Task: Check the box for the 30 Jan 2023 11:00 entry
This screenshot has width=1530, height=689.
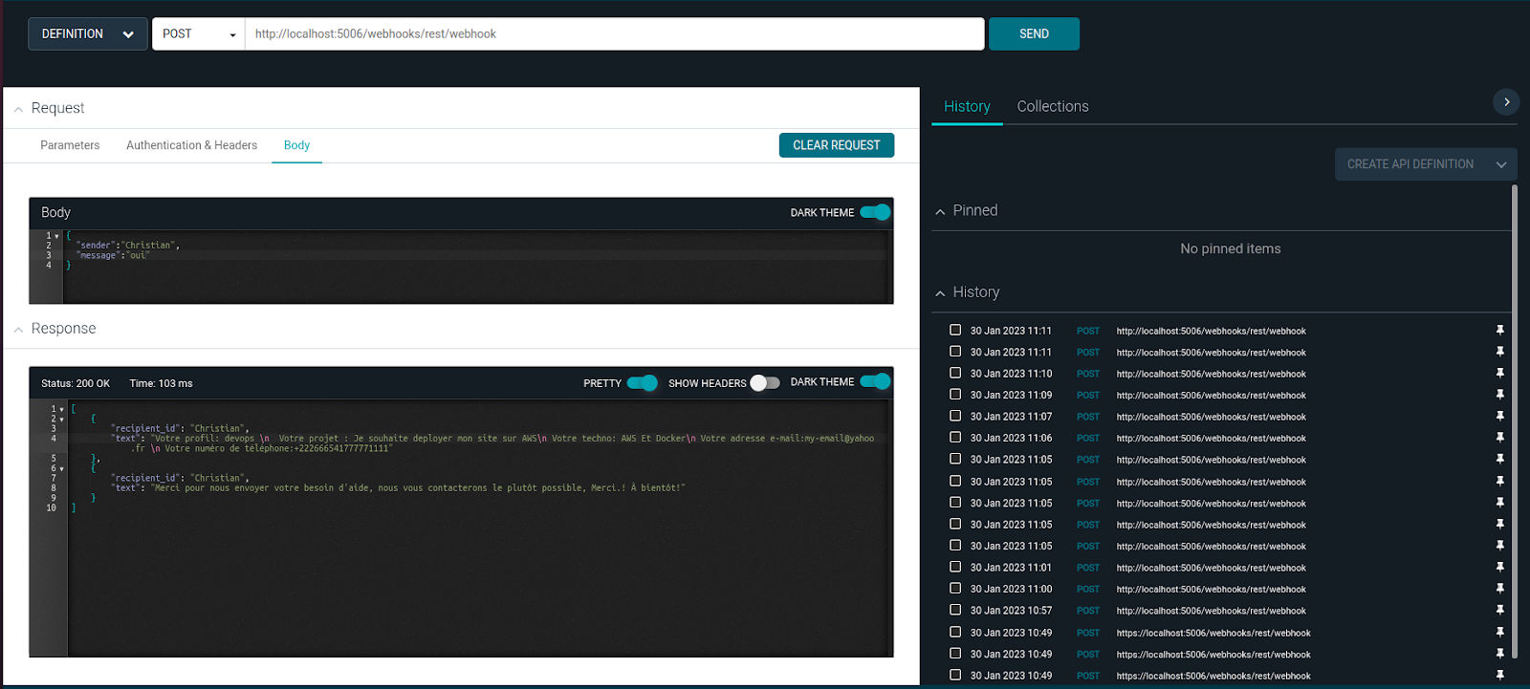Action: [955, 588]
